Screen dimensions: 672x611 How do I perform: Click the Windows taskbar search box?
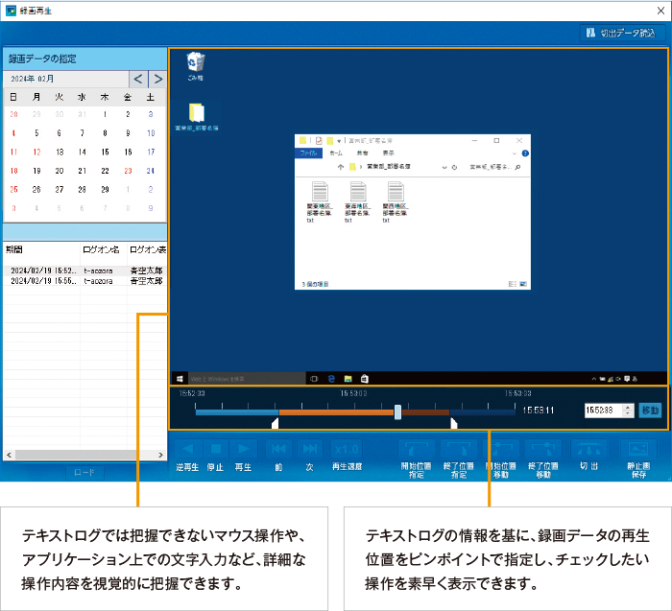coord(247,379)
